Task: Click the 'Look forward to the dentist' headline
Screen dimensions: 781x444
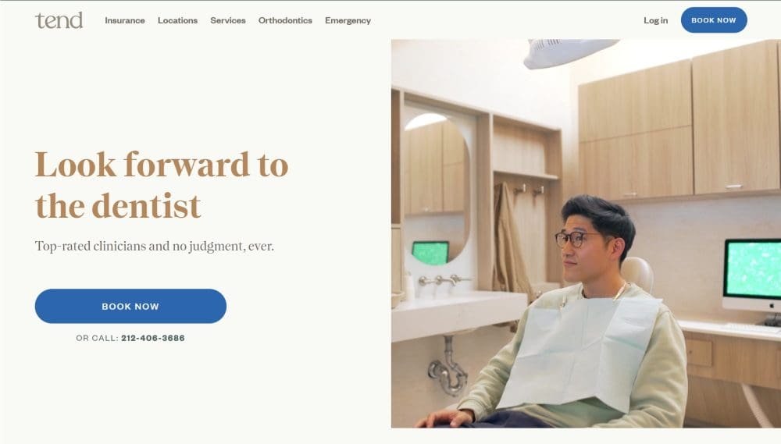Action: point(162,185)
